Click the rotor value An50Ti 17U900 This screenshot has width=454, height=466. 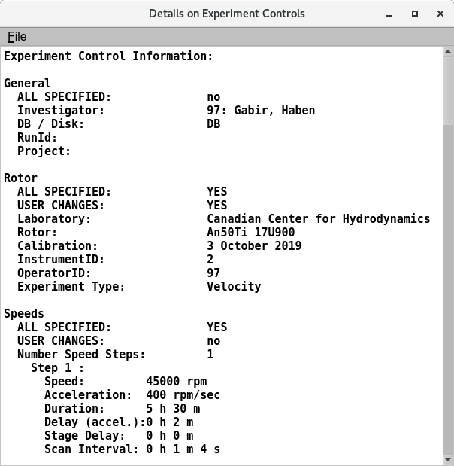(x=250, y=233)
